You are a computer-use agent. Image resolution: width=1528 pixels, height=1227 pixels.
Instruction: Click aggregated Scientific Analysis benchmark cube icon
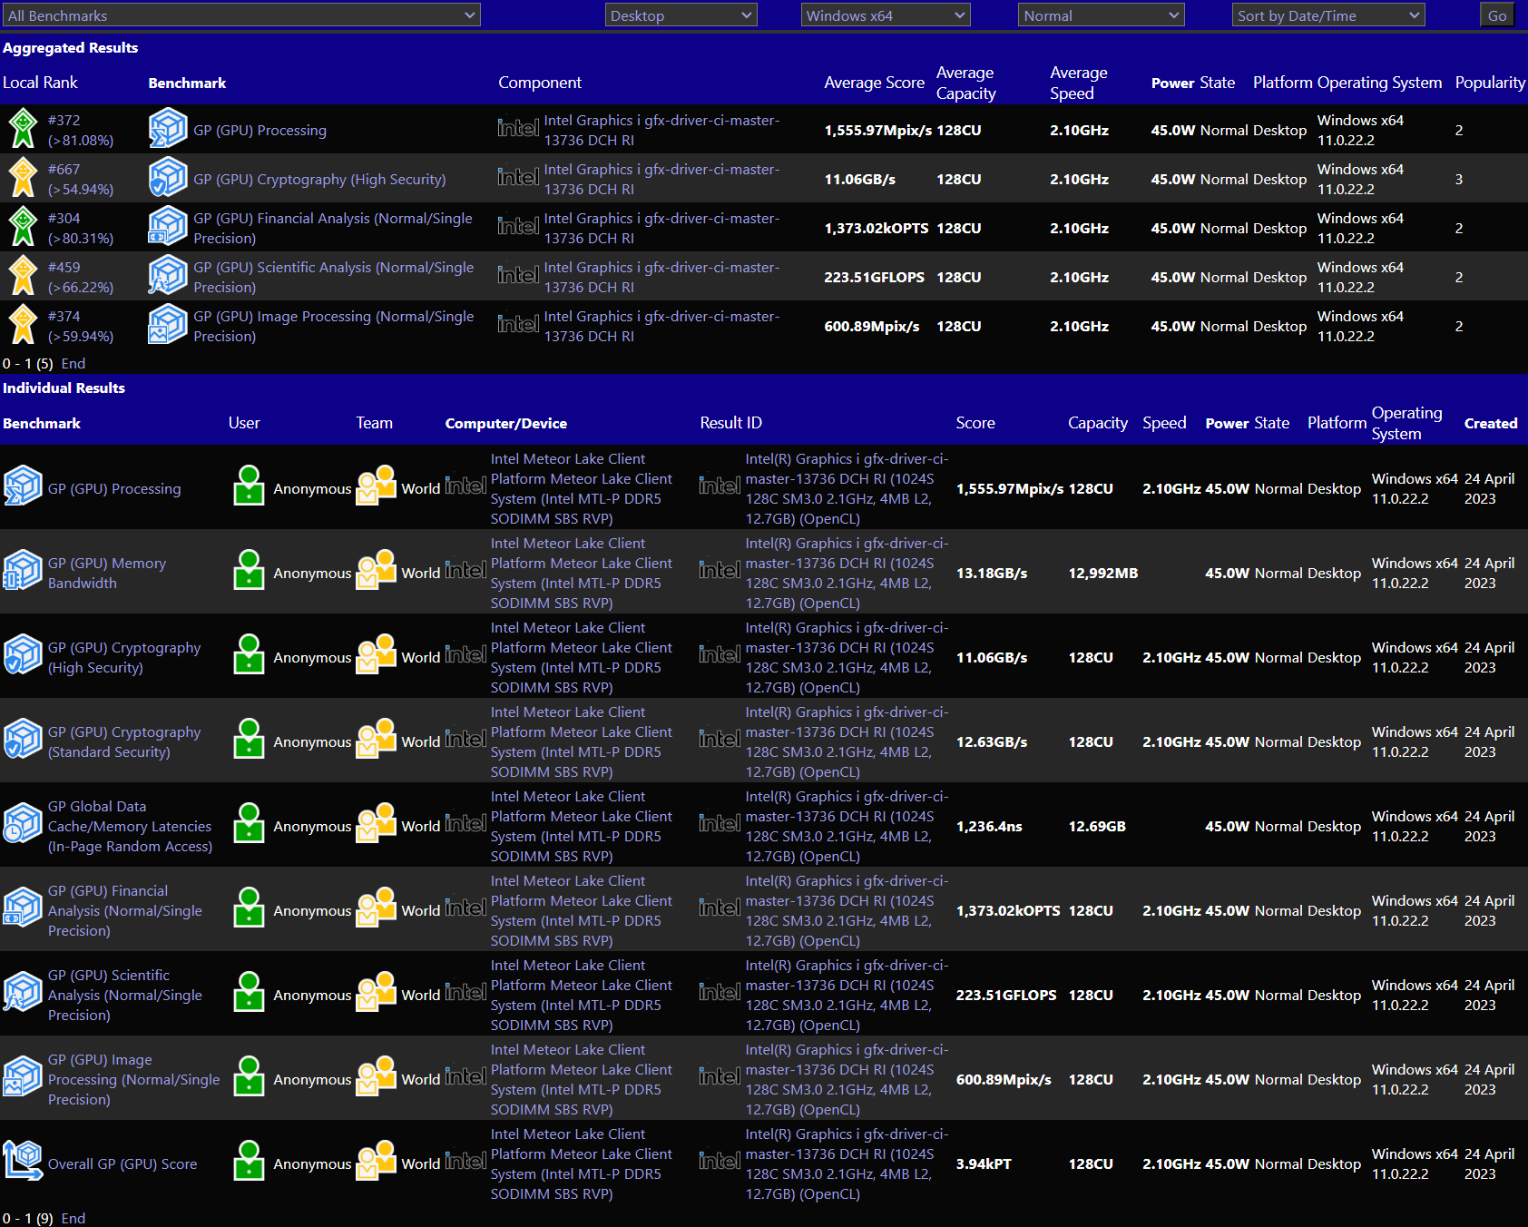(x=168, y=276)
